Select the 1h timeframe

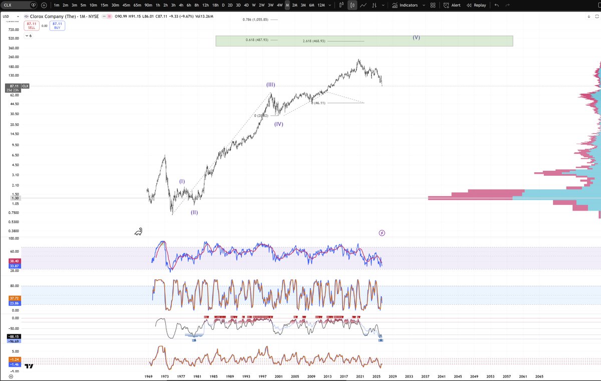pos(158,5)
